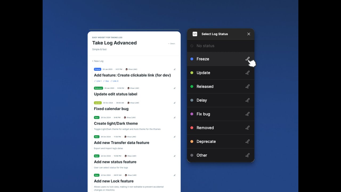
Task: Edit the 'Add feature: Create clickable link' log entry
Action: coord(175,69)
